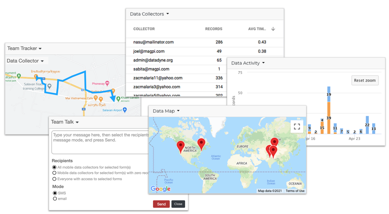The height and width of the screenshot is (214, 389).
Task: Click the 286 records value
Action: (x=219, y=42)
